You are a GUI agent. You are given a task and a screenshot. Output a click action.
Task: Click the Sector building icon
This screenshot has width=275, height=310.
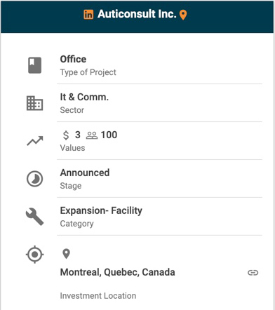click(34, 103)
